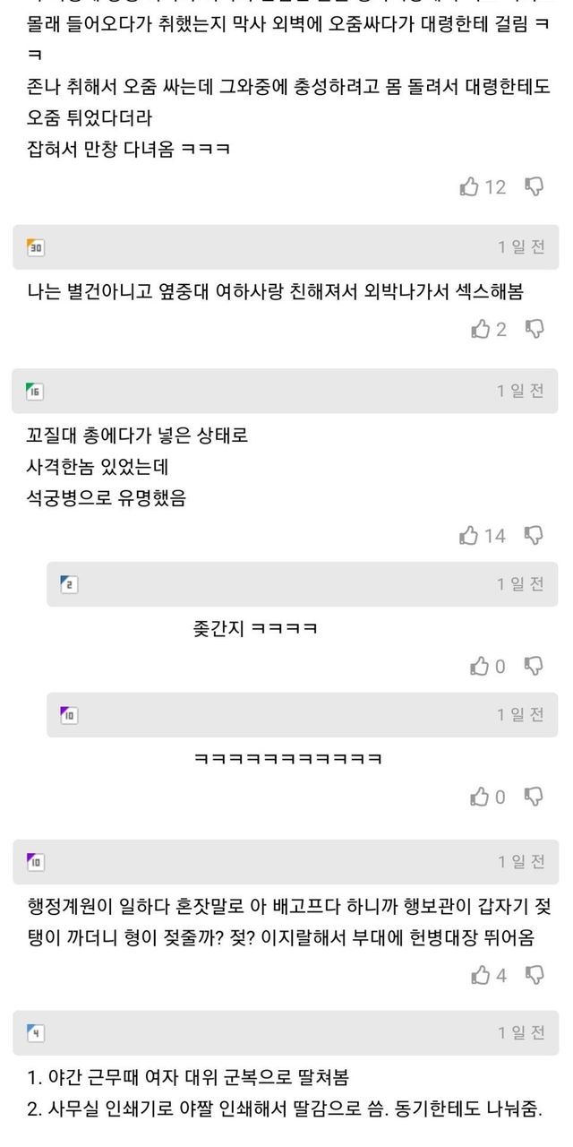Dislike the level 2 user's reply
The image size is (573, 1147).
coord(534,666)
